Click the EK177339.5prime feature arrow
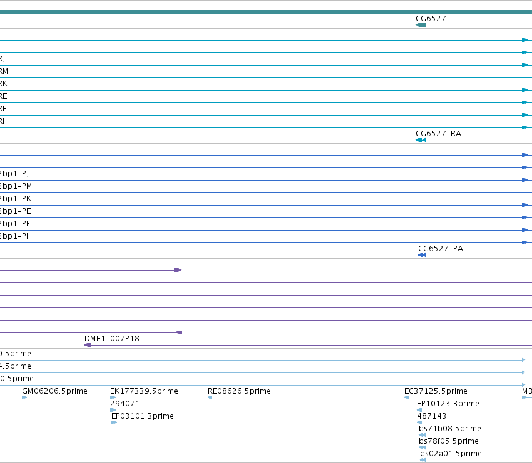This screenshot has width=532, height=463. [113, 397]
